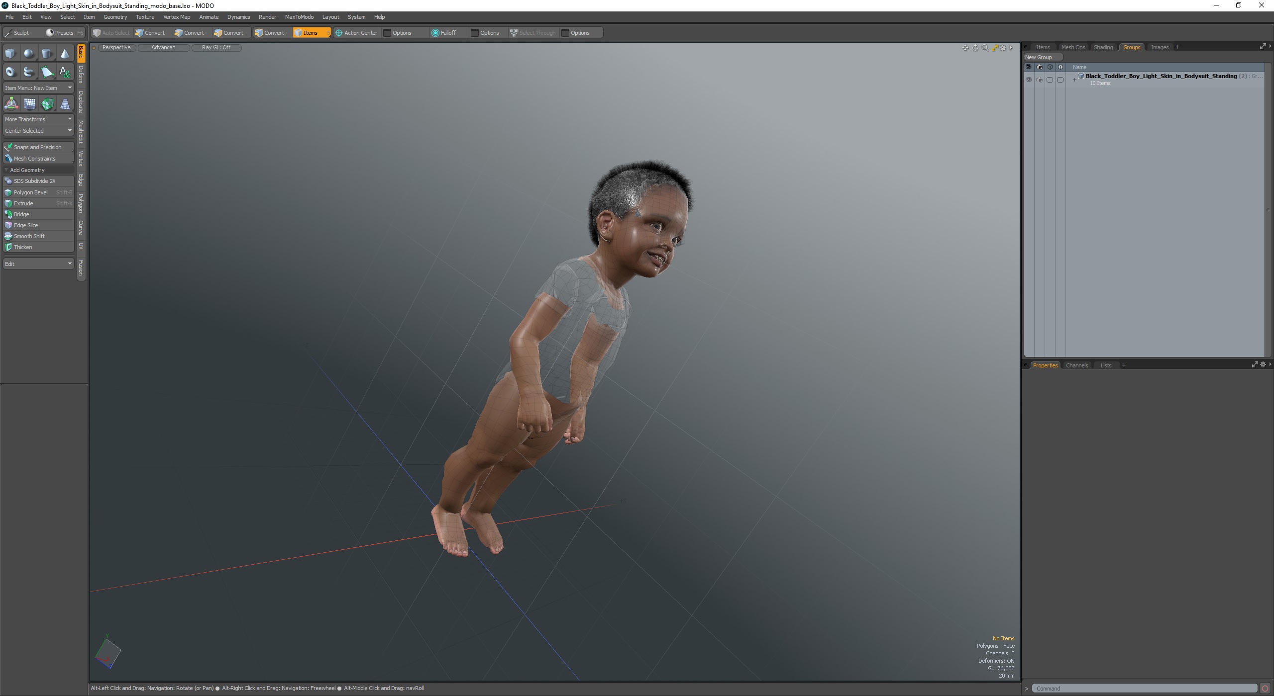
Task: Add new tab beside Images
Action: 1177,47
